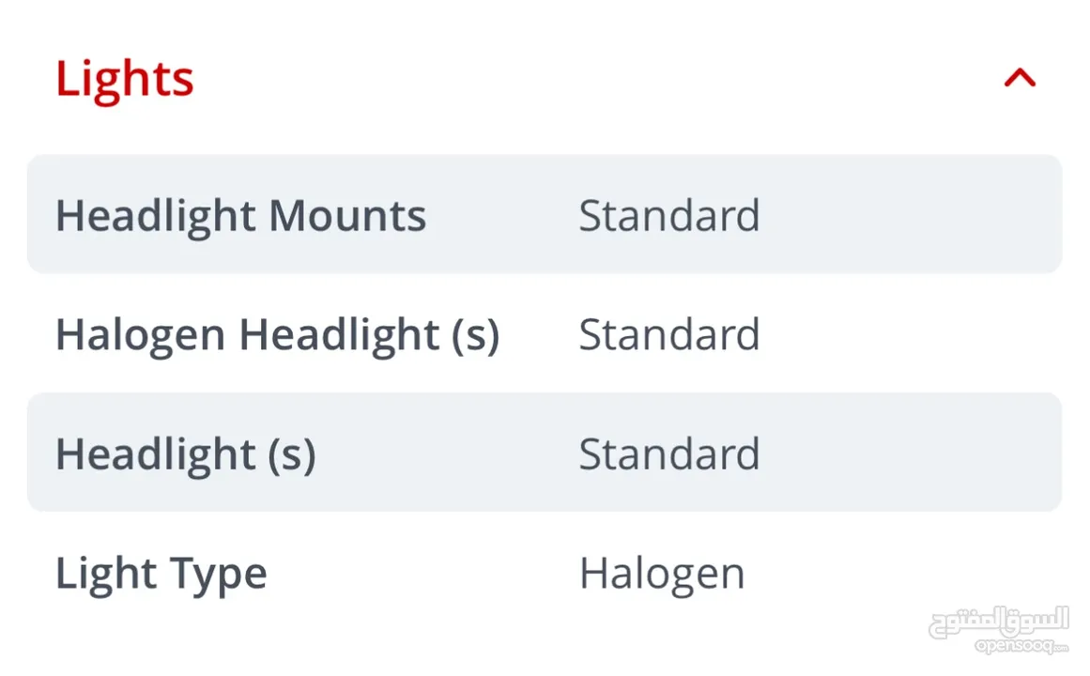
Task: Click the Lights section heading
Action: pos(125,80)
